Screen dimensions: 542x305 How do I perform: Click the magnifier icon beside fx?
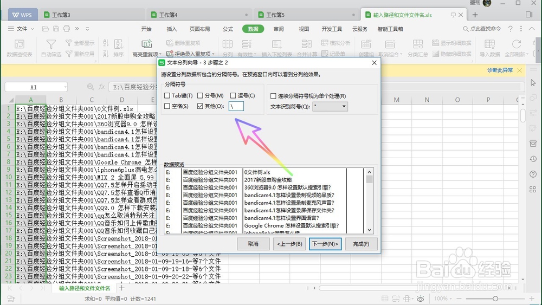(91, 87)
